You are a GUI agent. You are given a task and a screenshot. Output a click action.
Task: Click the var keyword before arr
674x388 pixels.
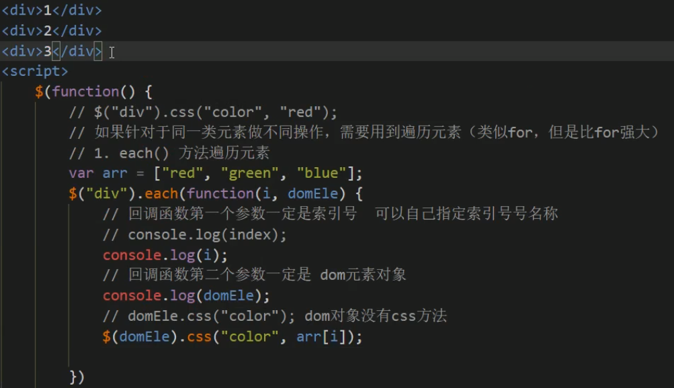[81, 173]
